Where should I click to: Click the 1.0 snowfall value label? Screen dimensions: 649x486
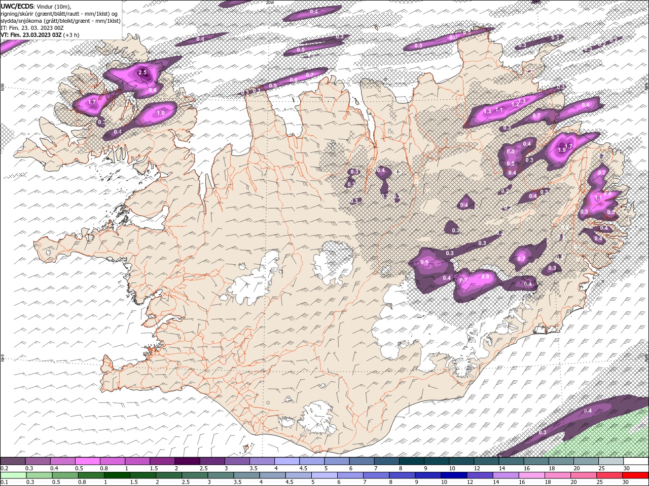[161, 113]
